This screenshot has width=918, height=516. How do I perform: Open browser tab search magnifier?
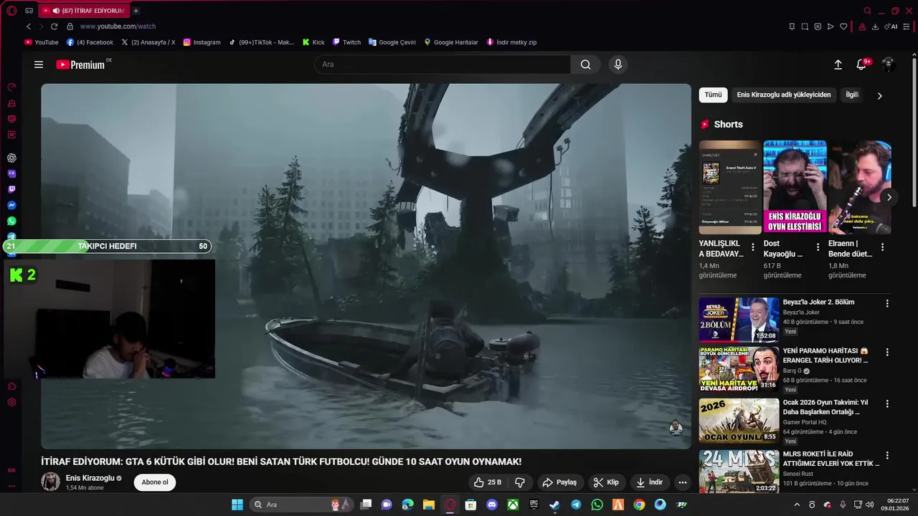coord(867,11)
